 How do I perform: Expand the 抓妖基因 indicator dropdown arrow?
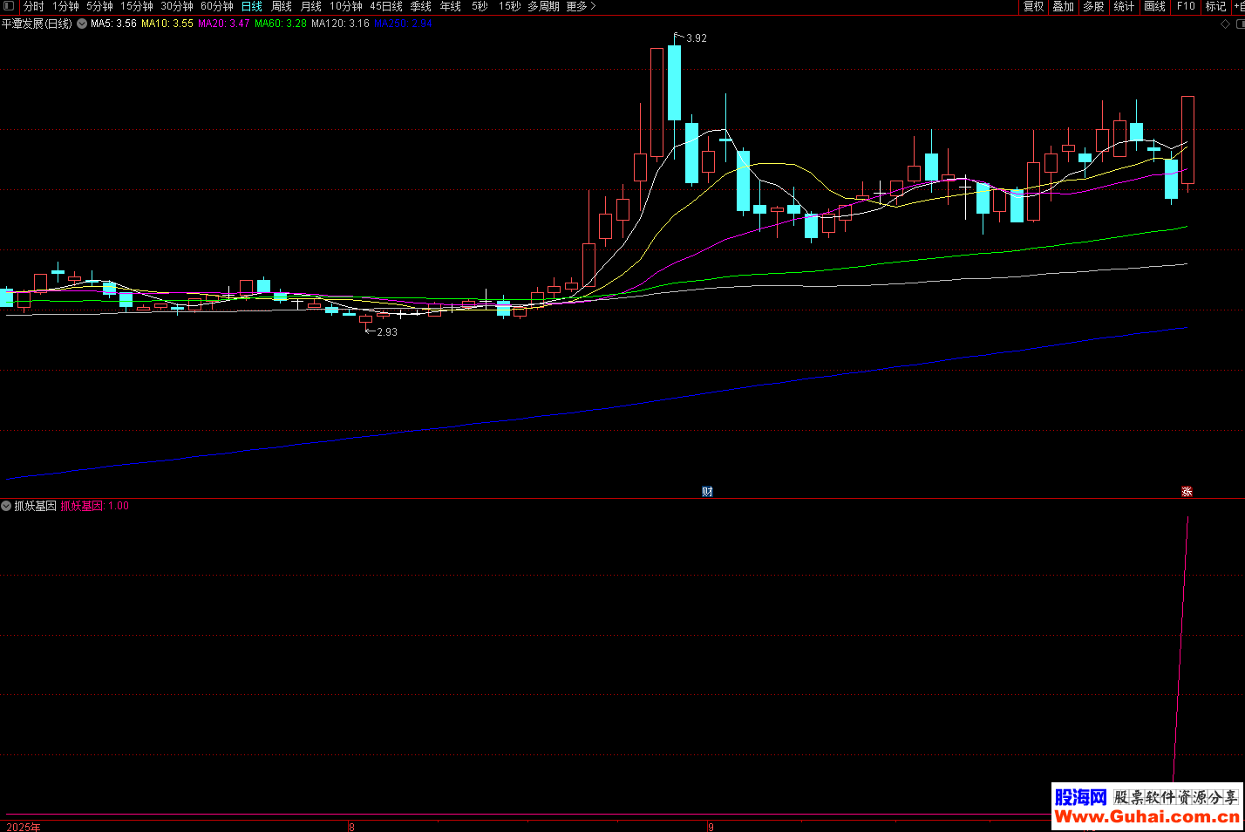(x=7, y=506)
